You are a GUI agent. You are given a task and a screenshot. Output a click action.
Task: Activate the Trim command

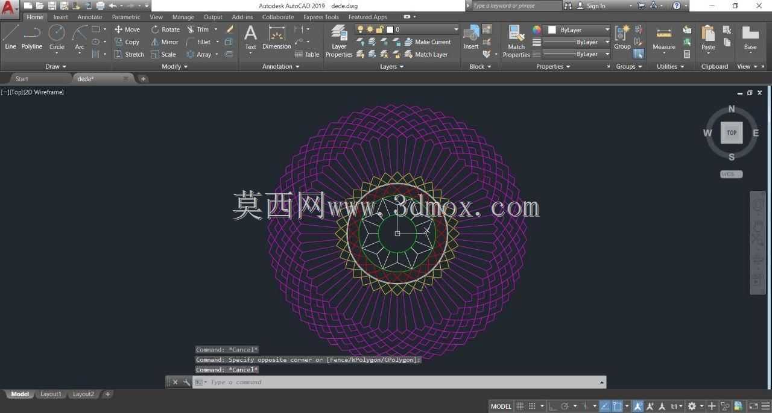coord(198,29)
